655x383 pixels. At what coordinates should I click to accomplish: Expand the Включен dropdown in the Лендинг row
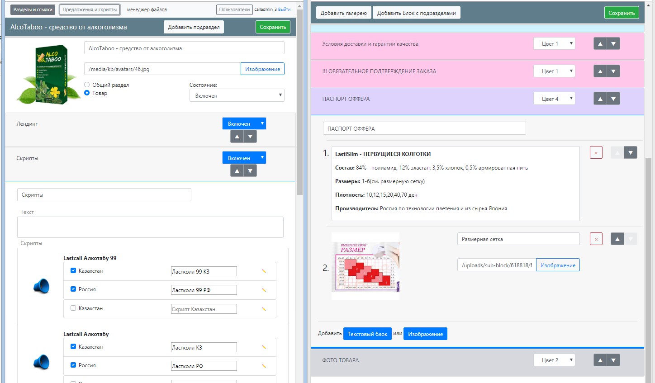pos(244,123)
